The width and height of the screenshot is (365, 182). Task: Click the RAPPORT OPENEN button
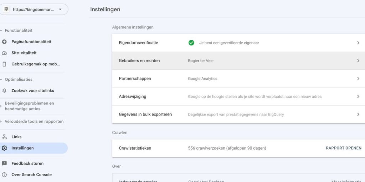click(343, 148)
